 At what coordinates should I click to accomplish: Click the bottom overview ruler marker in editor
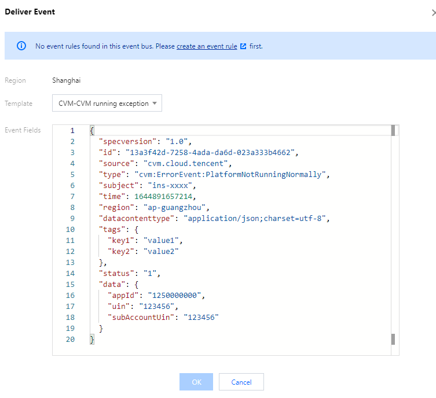(x=393, y=339)
